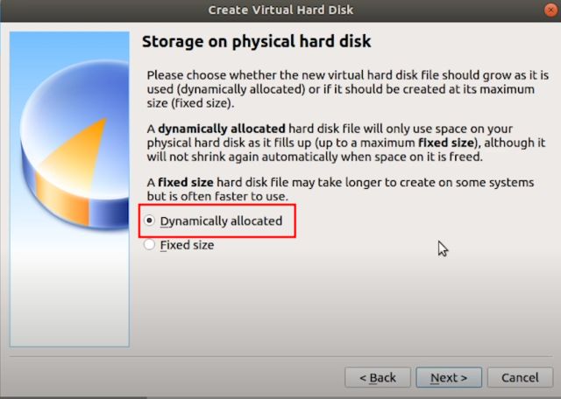Screen dimensions: 561x399
Task: Click the Next button
Action: (x=448, y=377)
